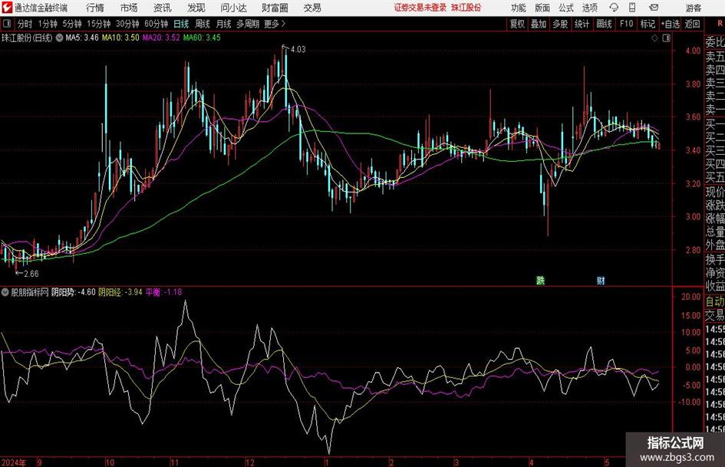Expand the 更多 periods list

point(275,24)
